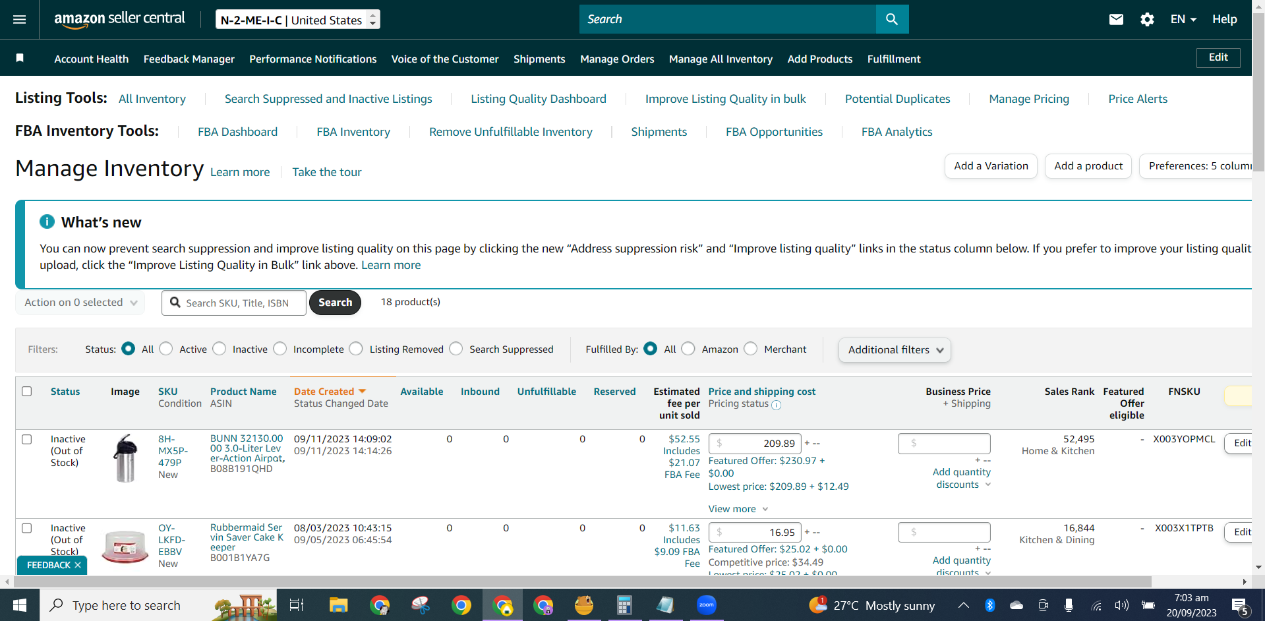
Task: Click the black Search button
Action: coord(335,303)
